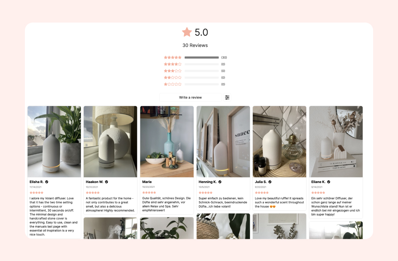Open Eliane K.'s photo with stacked books

coord(336,142)
